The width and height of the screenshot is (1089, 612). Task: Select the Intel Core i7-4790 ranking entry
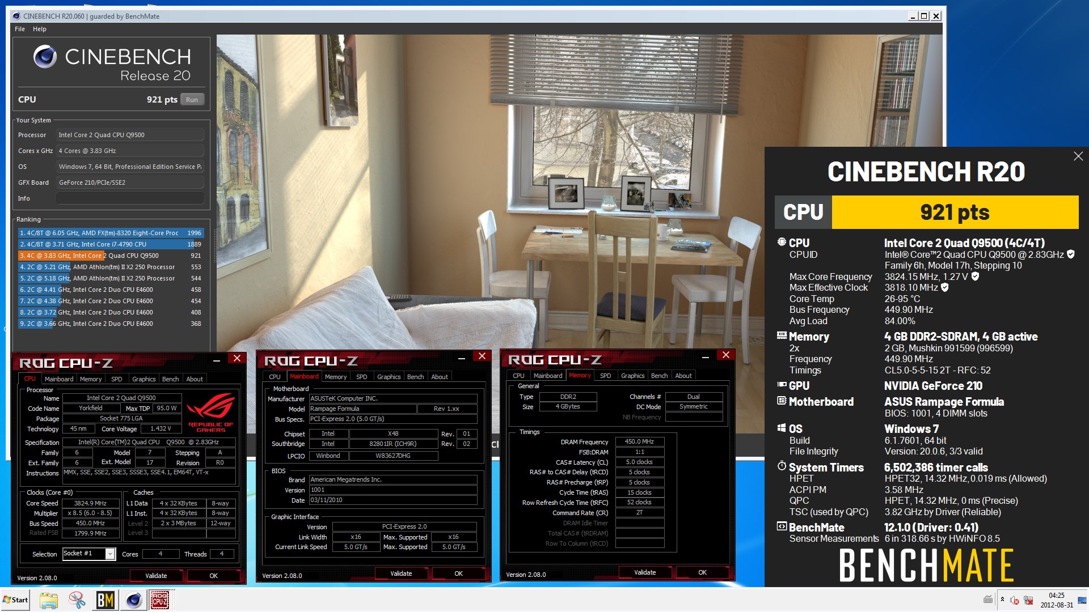pos(111,244)
